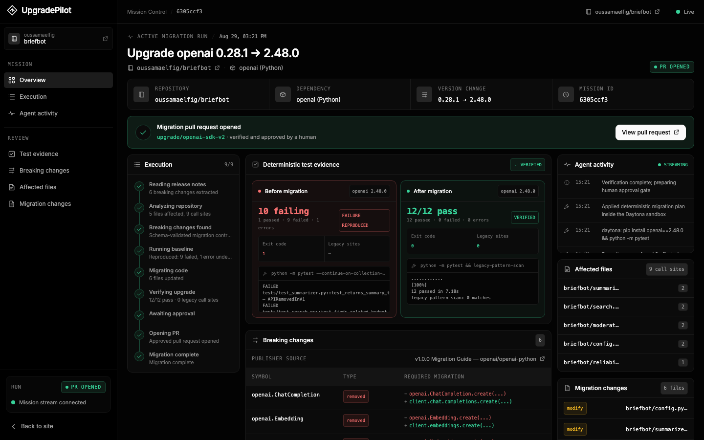Click the Analyzing repository step checkmark

click(139, 207)
